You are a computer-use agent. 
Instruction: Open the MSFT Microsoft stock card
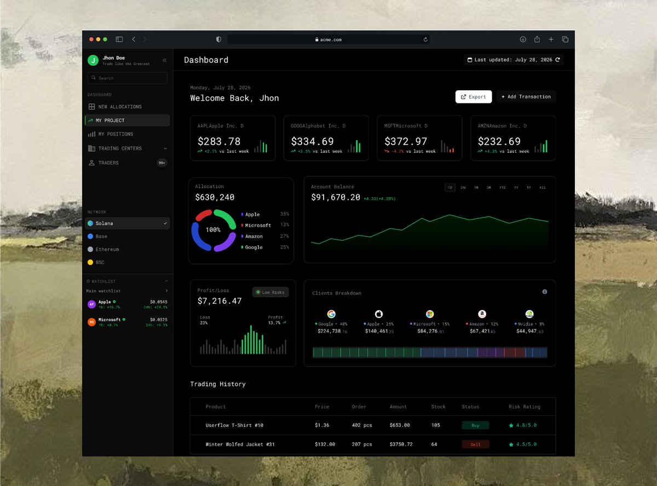pos(420,138)
